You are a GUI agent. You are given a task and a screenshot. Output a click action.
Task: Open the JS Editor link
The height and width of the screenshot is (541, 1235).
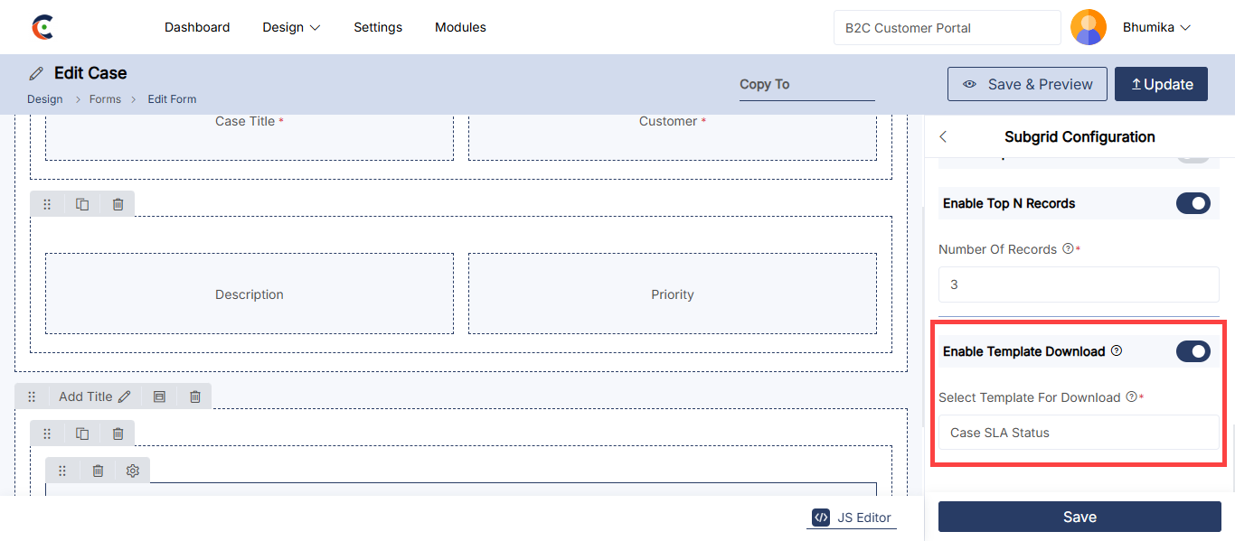[x=852, y=518]
